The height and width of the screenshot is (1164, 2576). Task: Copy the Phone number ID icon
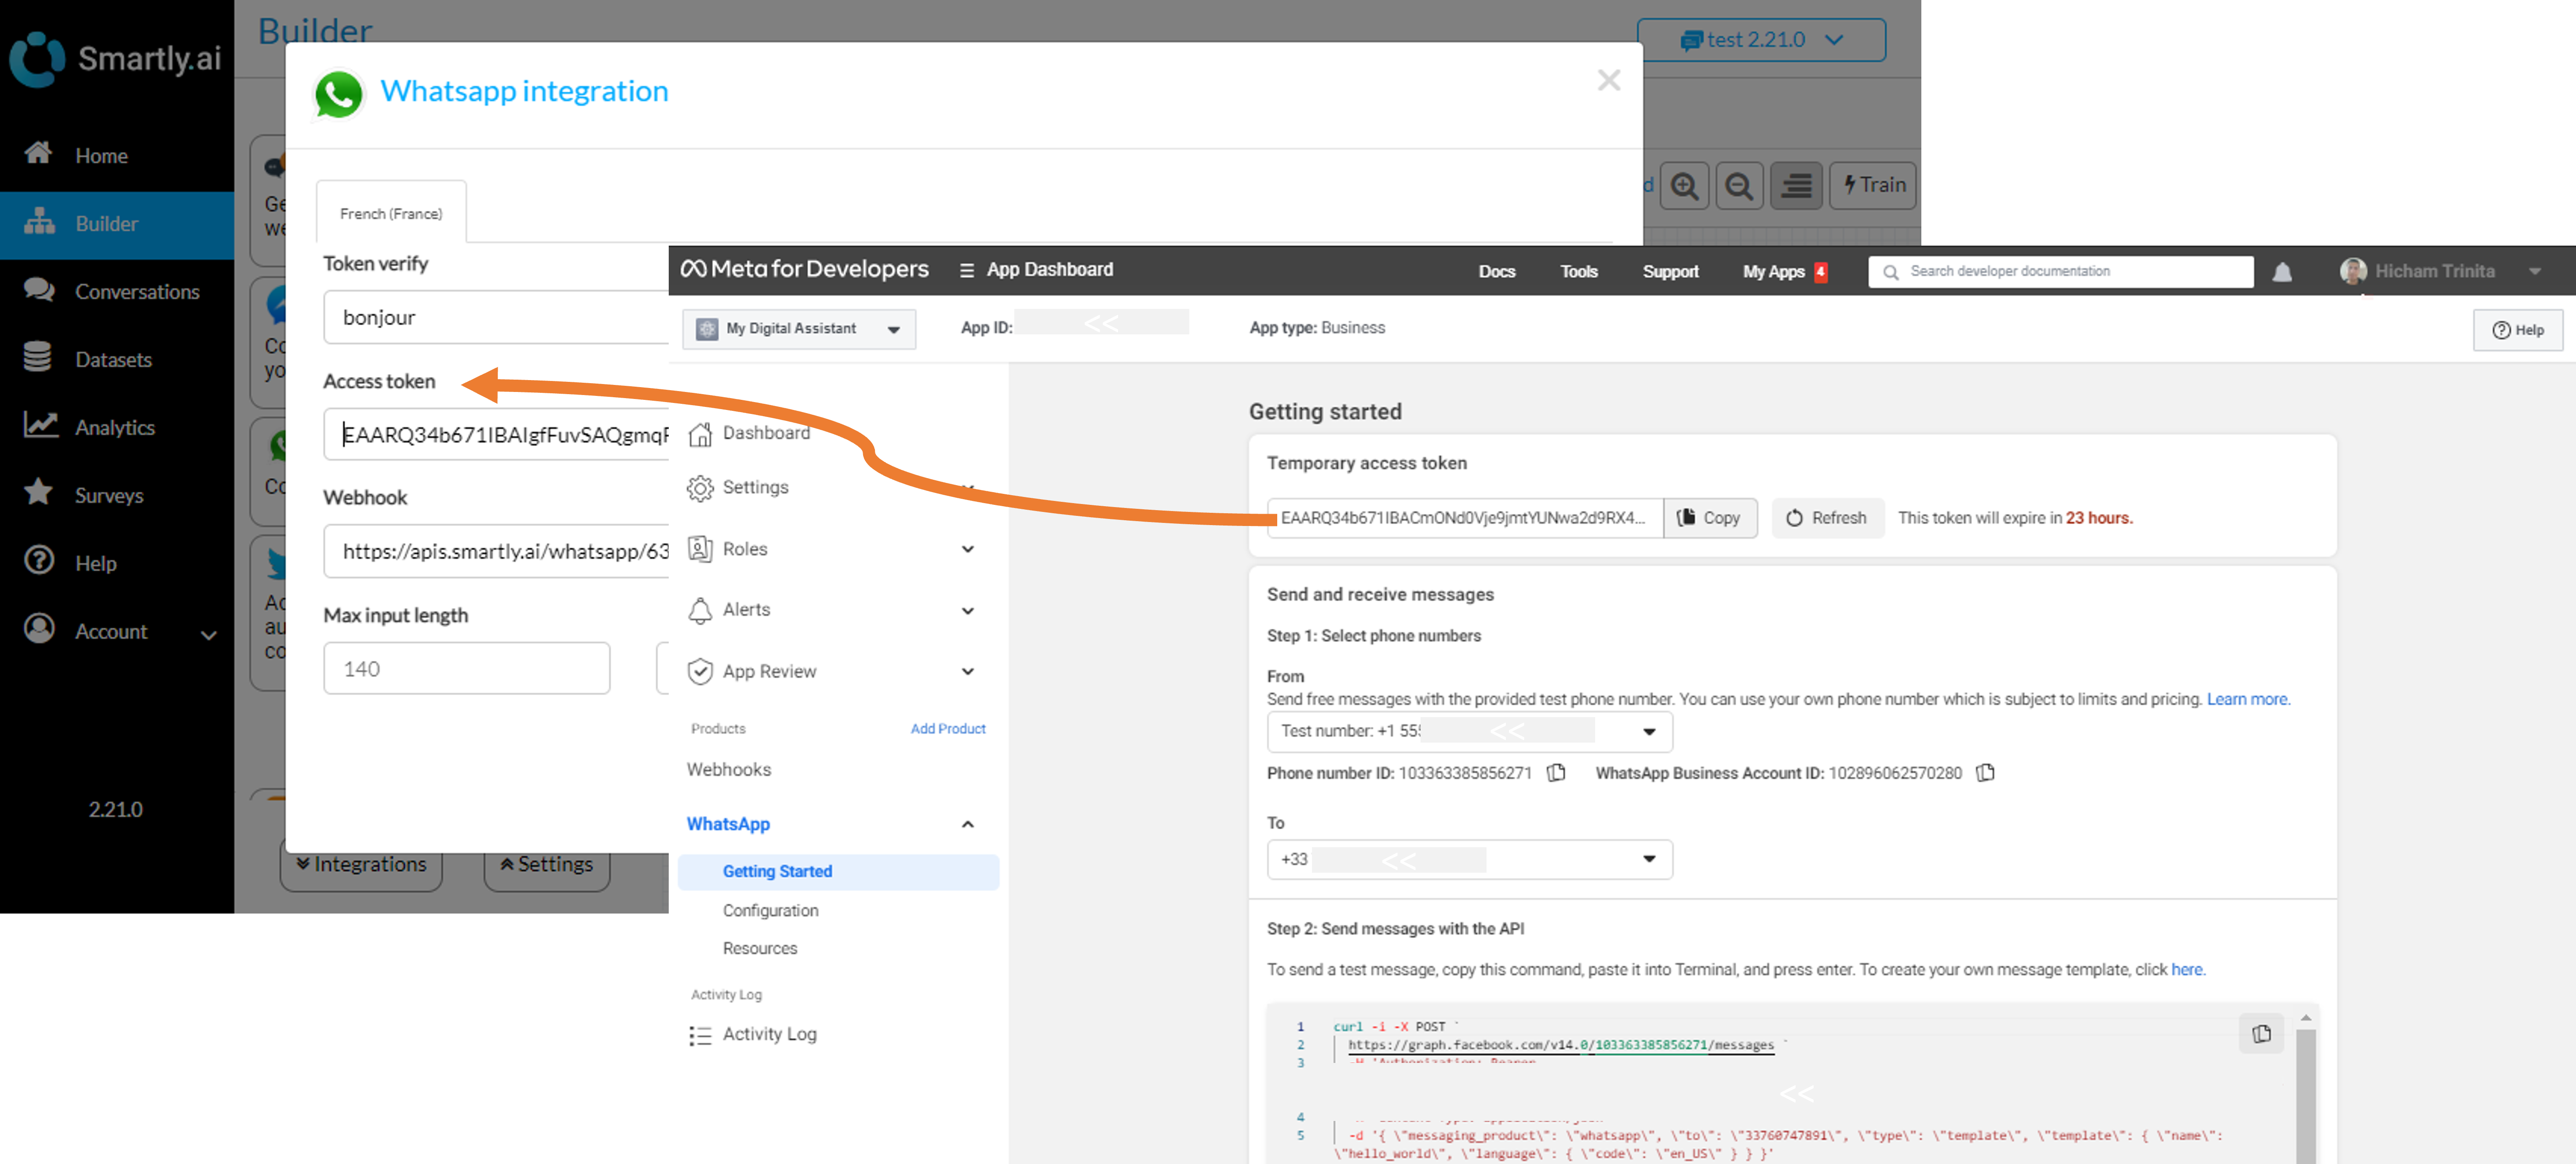coord(1556,772)
